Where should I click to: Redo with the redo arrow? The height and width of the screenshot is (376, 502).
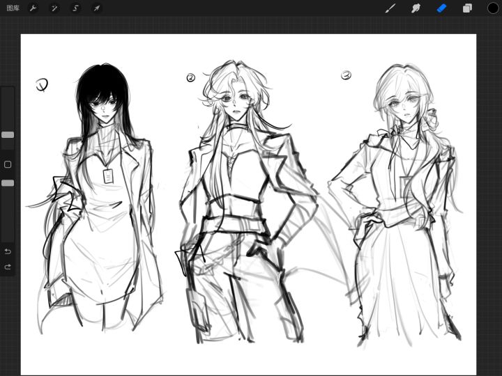click(x=8, y=267)
